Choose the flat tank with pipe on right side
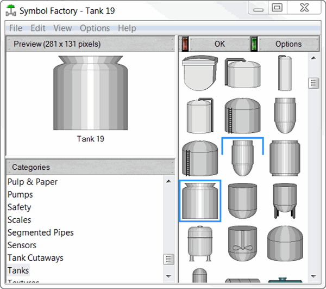Image resolution: width=326 pixels, height=289 pixels. click(200, 115)
